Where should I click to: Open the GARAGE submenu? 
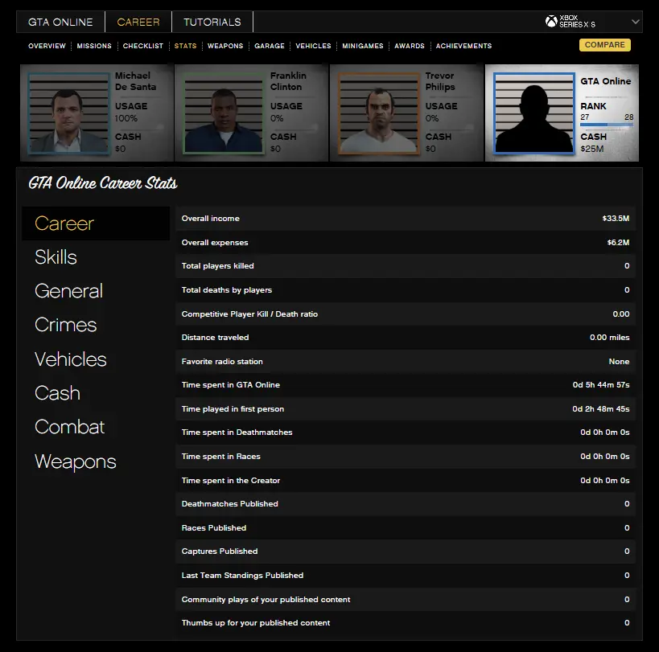(270, 46)
